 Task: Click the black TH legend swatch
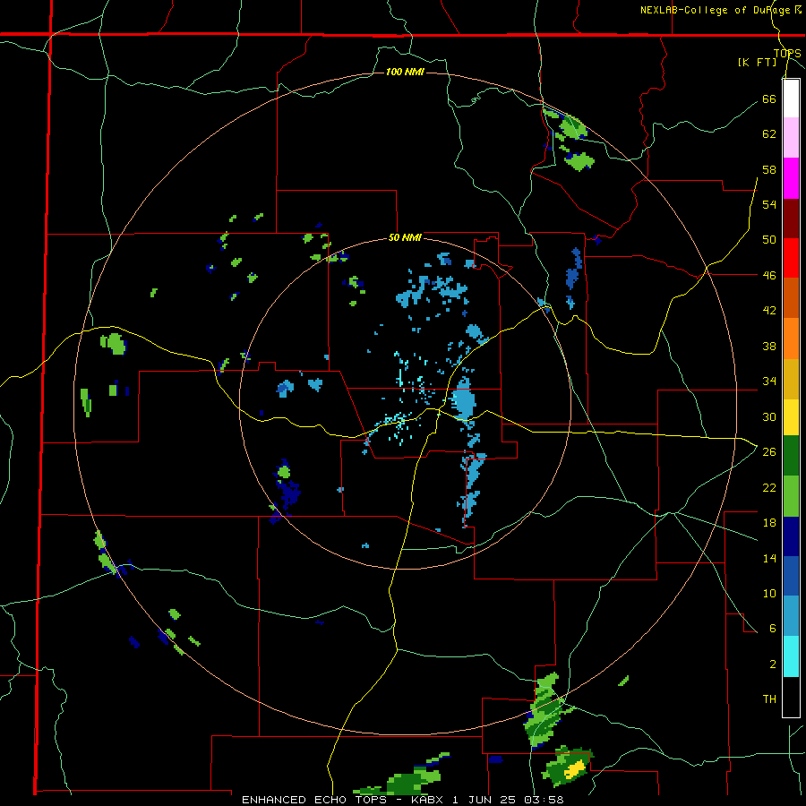click(x=791, y=697)
